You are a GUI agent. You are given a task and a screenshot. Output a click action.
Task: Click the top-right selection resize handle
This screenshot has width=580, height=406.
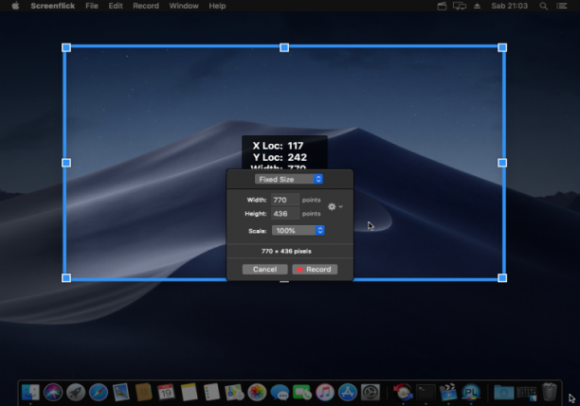point(502,47)
